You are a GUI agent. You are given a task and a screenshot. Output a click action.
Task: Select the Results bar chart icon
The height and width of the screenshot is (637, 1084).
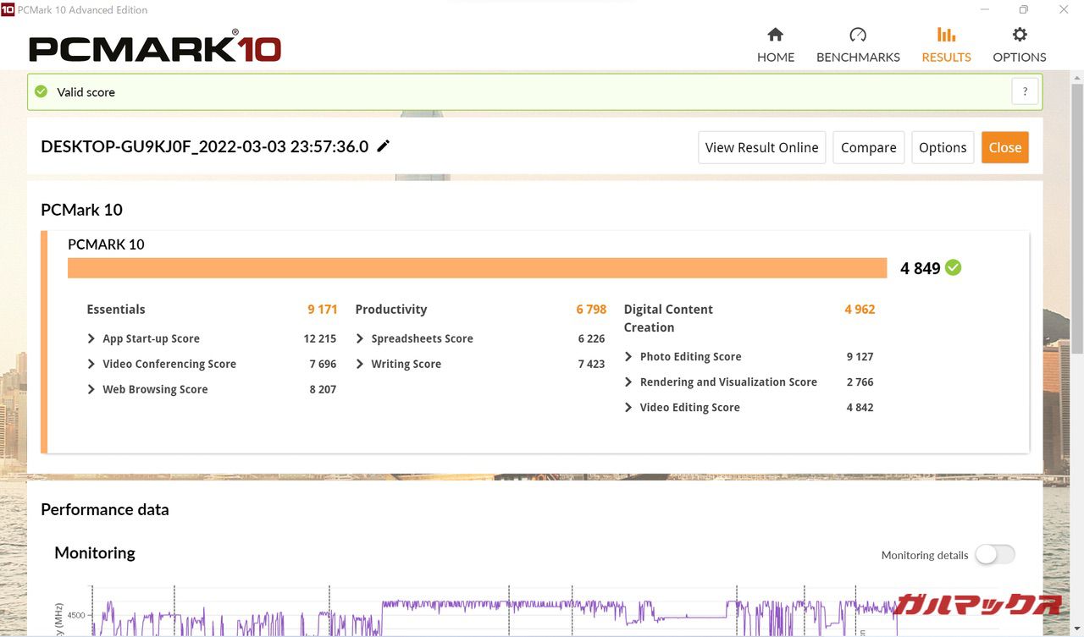[946, 35]
